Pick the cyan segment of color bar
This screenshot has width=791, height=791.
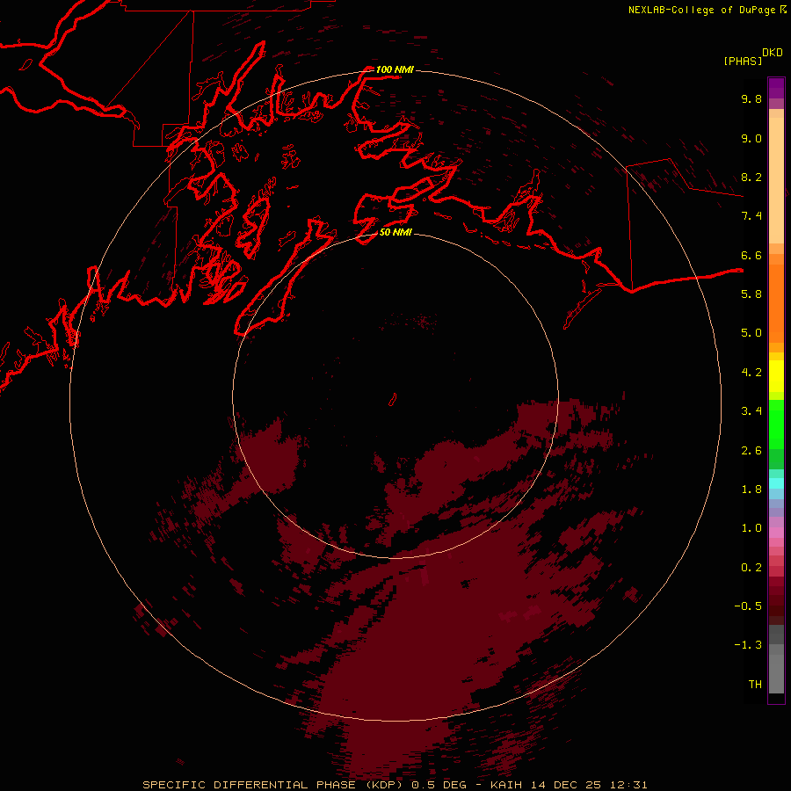776,483
